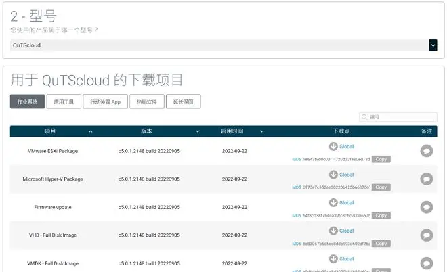The width and height of the screenshot is (447, 272).
Task: Download icon for VMware ESXi Package
Action: tap(333, 146)
